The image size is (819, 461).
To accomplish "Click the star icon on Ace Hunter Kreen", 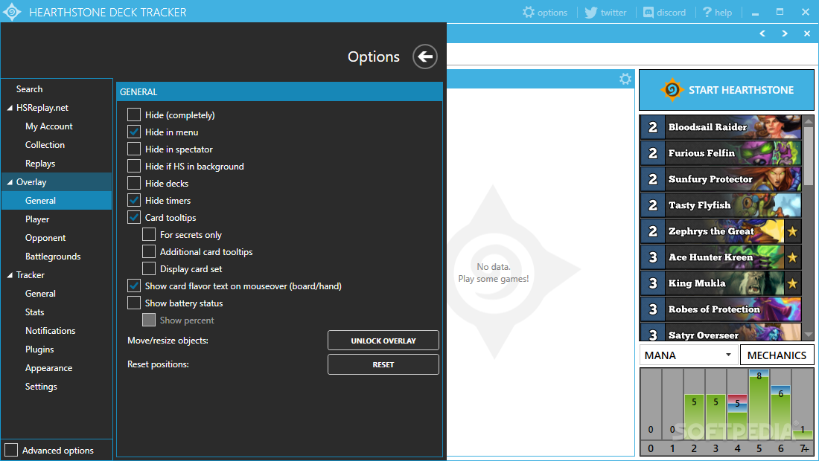I will [x=792, y=257].
